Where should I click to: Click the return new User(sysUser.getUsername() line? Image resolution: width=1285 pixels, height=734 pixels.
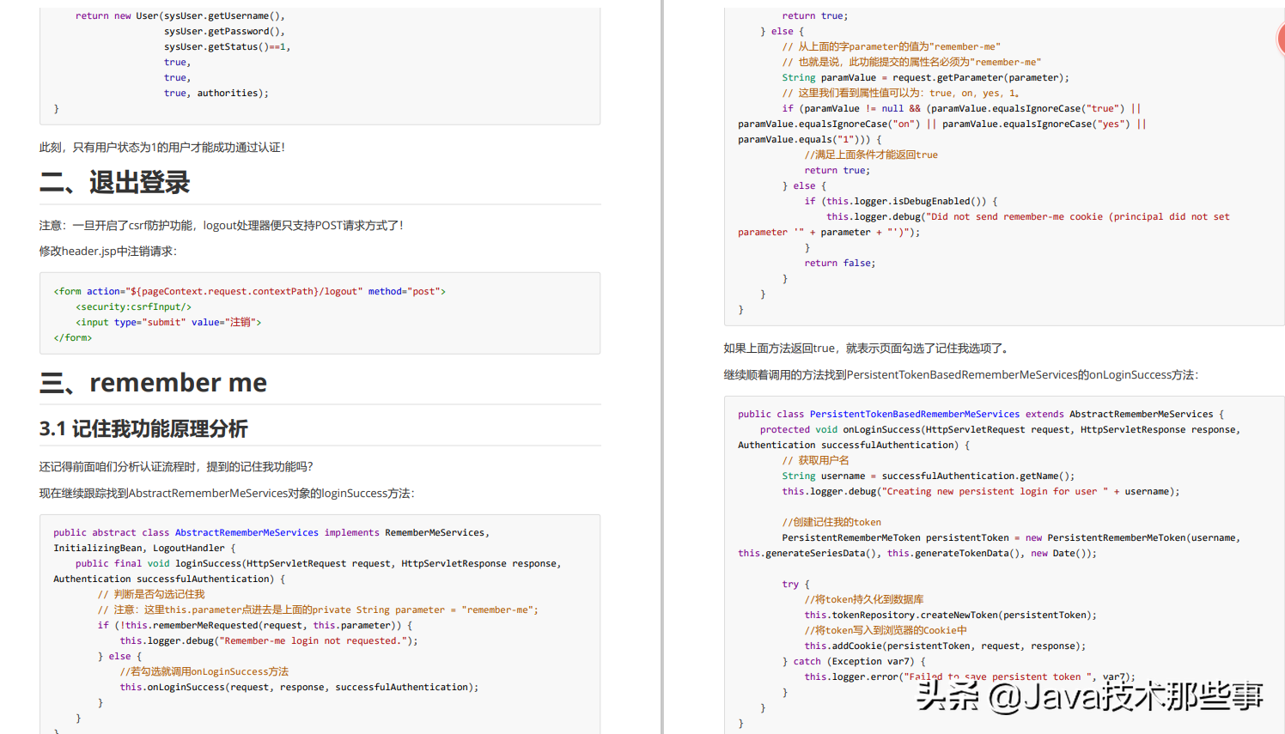180,15
